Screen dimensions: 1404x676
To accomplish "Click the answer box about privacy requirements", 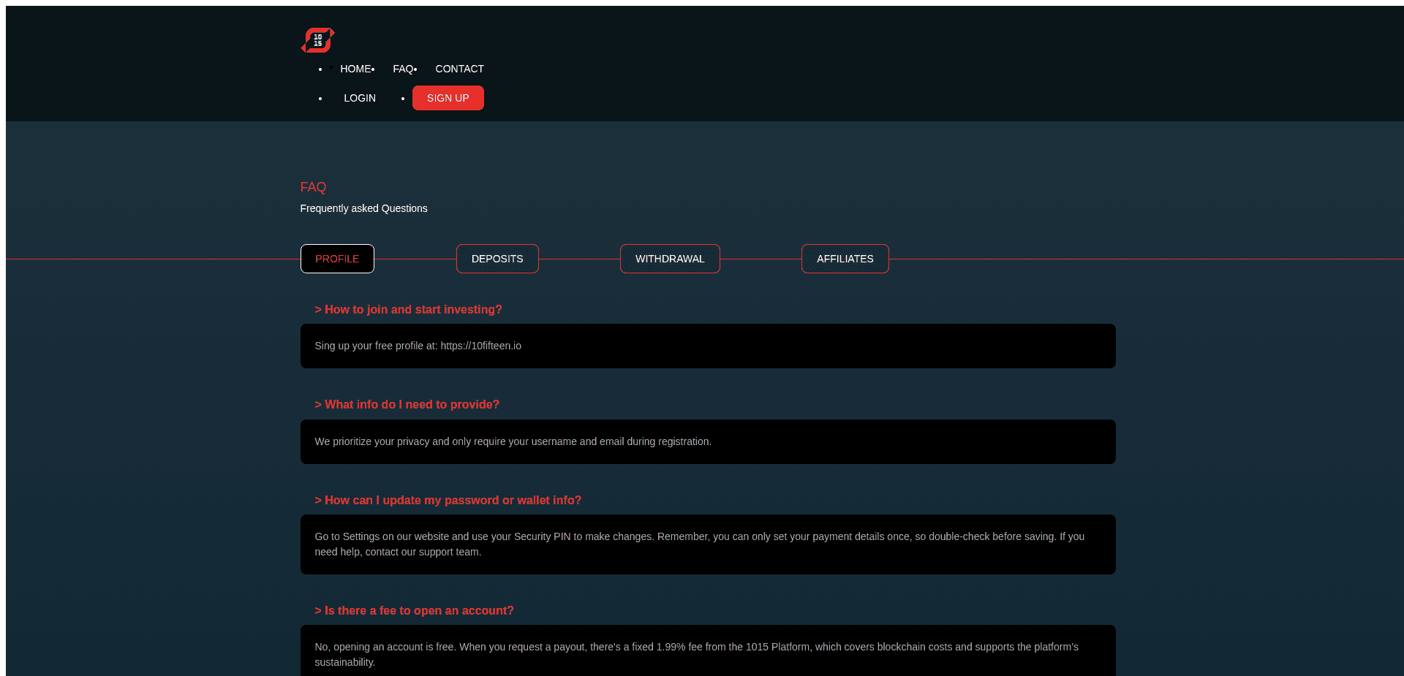I will click(x=707, y=441).
